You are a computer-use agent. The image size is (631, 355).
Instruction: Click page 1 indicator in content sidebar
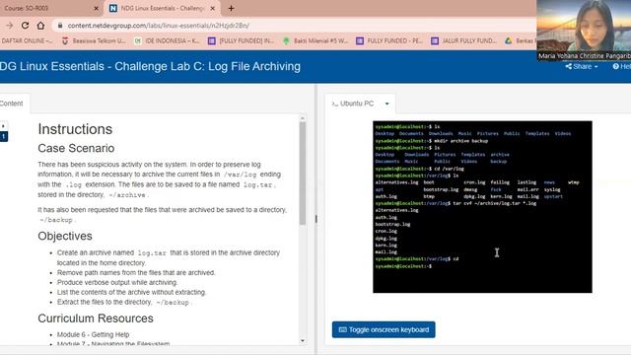[4, 136]
